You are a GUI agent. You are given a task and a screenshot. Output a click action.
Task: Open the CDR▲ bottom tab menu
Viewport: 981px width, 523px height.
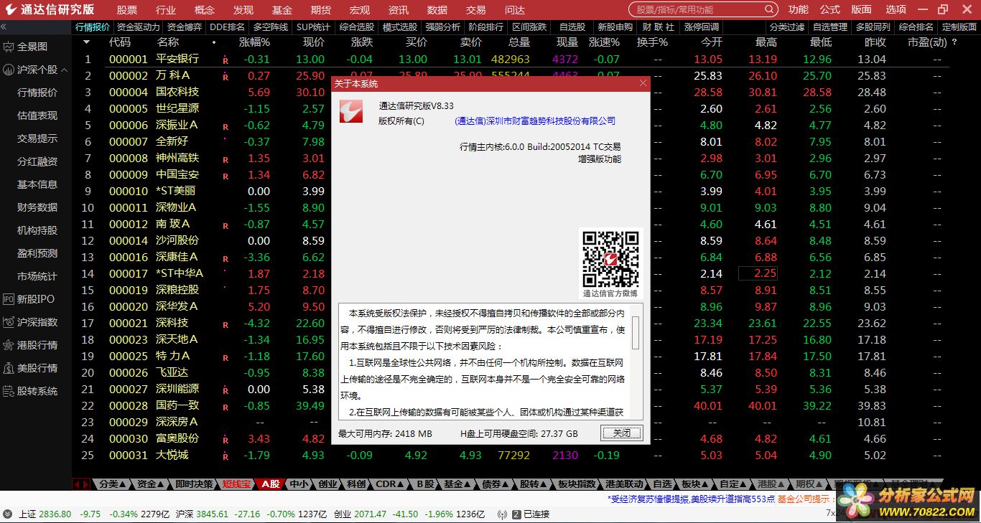point(390,484)
